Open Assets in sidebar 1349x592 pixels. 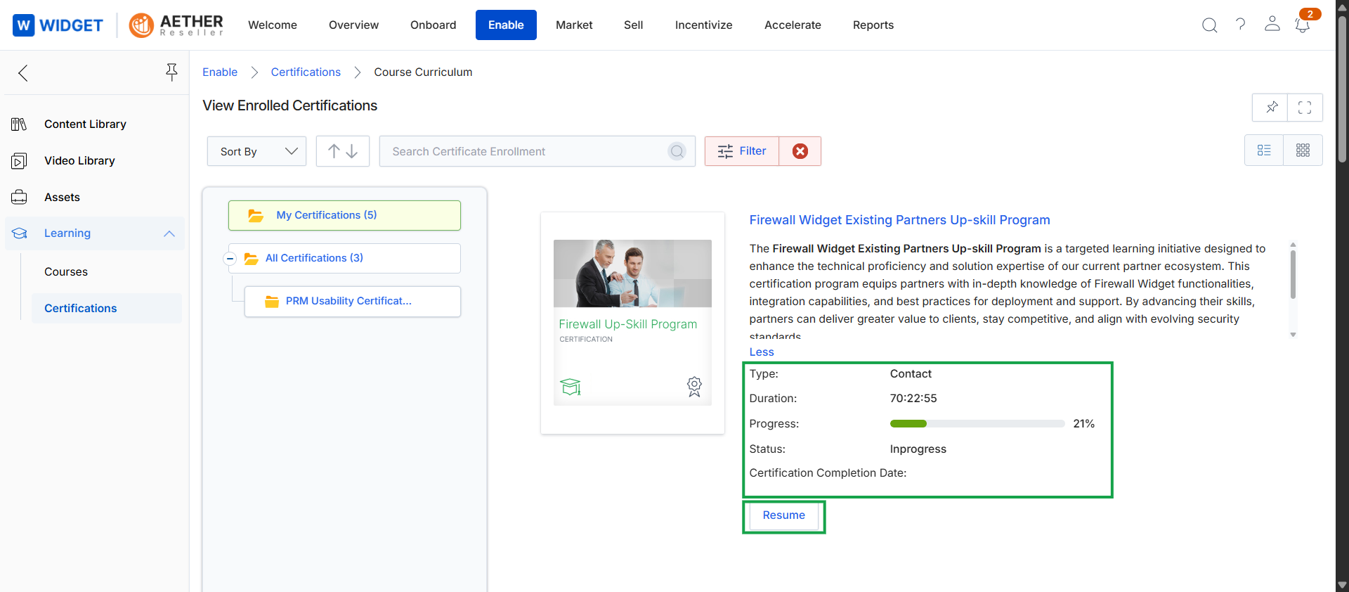tap(62, 198)
